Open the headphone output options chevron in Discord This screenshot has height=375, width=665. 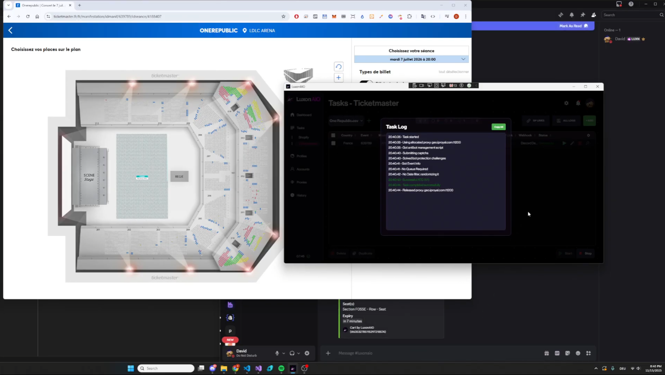(x=299, y=353)
